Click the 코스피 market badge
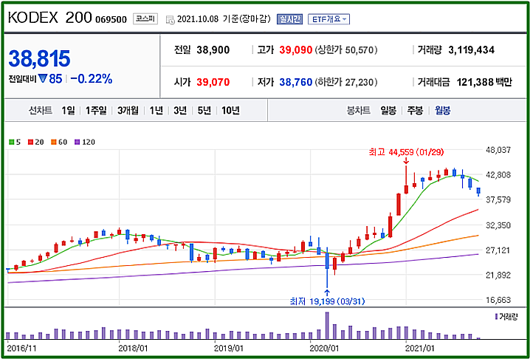The image size is (530, 359). (145, 19)
